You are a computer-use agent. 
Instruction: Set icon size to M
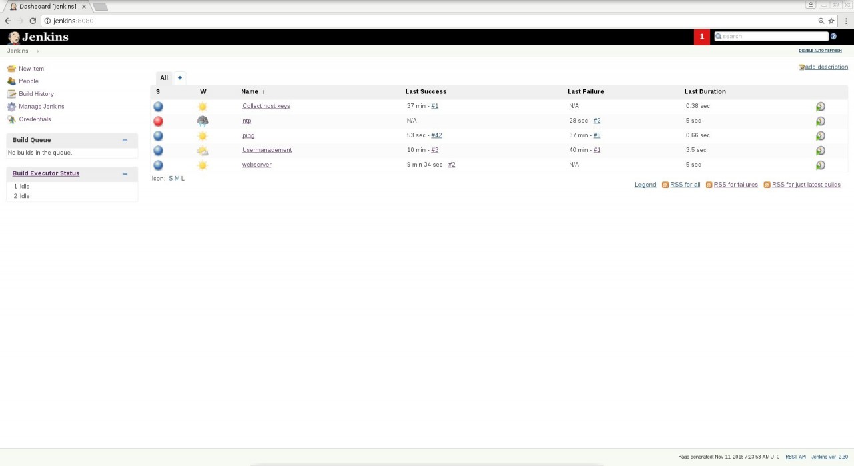(177, 179)
